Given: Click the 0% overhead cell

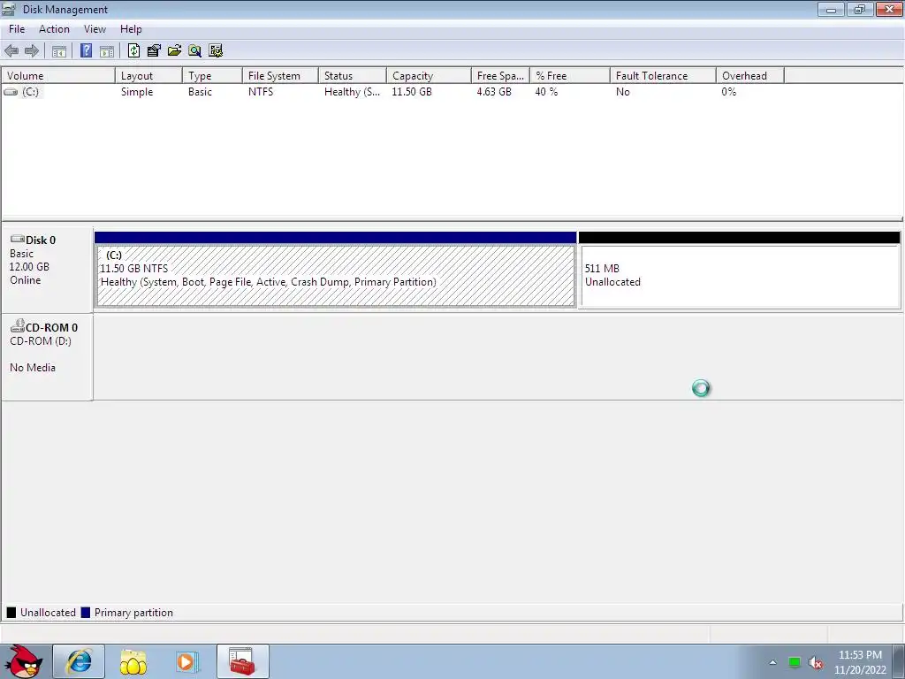Looking at the screenshot, I should 729,92.
